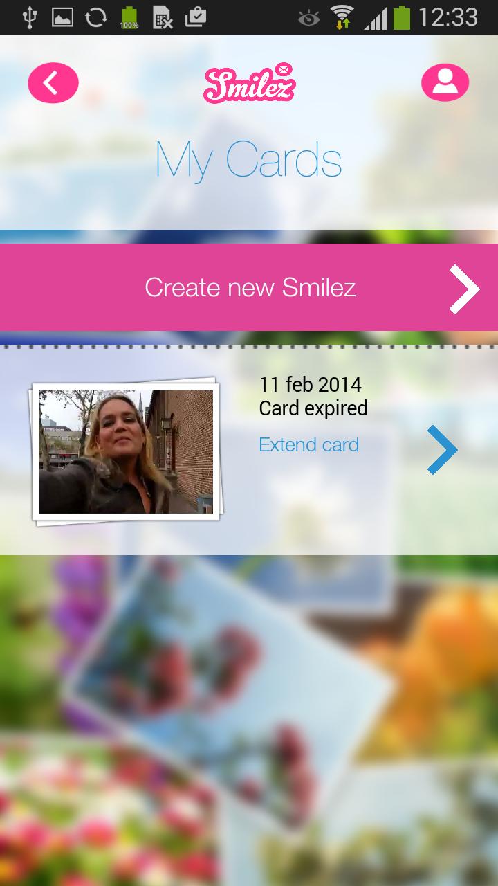The height and width of the screenshot is (886, 498).
Task: Tap the USB connection status icon
Action: point(29,17)
